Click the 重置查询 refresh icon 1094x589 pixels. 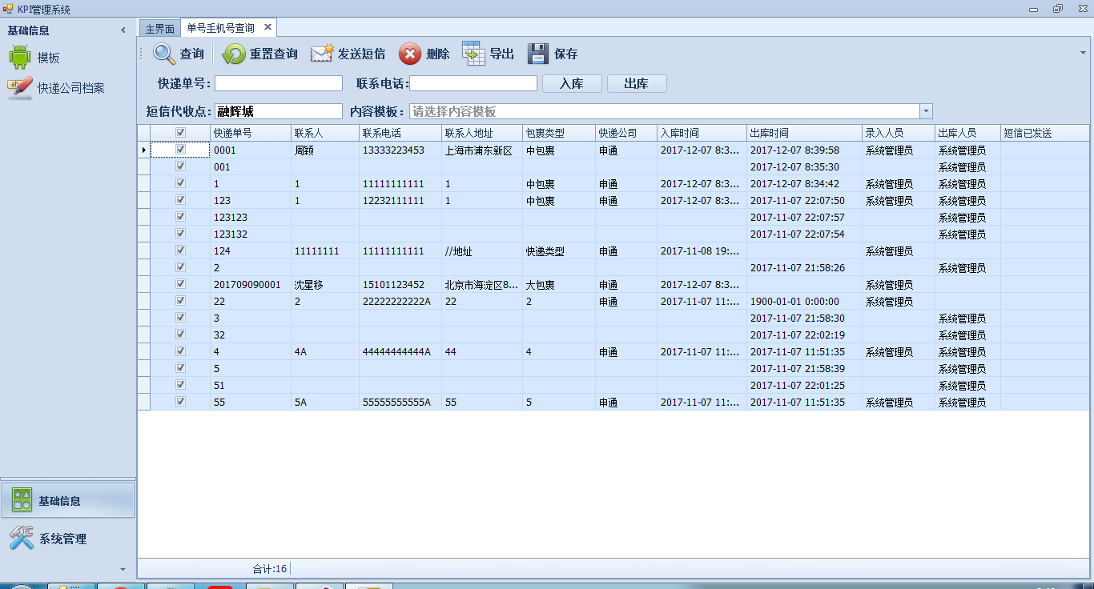(234, 54)
